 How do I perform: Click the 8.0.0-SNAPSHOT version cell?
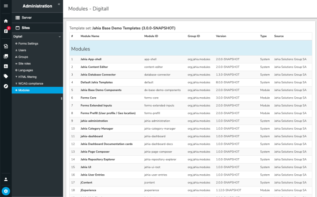(228, 82)
